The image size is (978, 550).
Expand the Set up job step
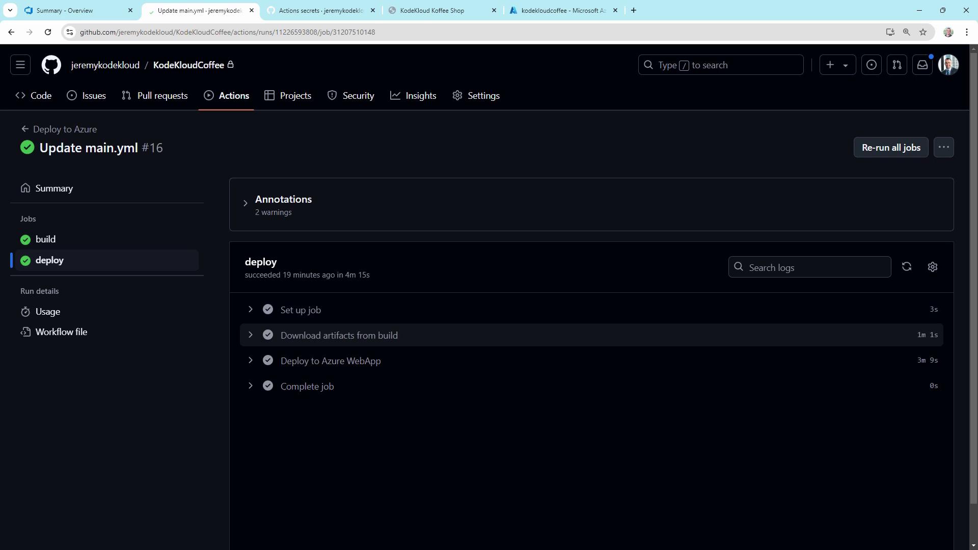[x=250, y=309]
